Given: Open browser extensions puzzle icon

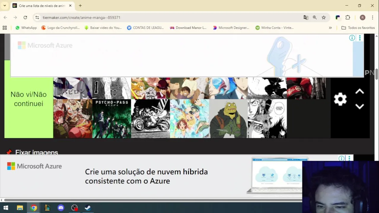Looking at the screenshot, I should [x=348, y=17].
